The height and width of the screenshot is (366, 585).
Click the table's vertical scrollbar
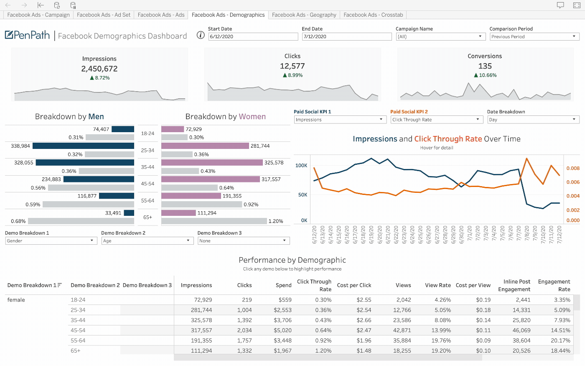coord(577,302)
